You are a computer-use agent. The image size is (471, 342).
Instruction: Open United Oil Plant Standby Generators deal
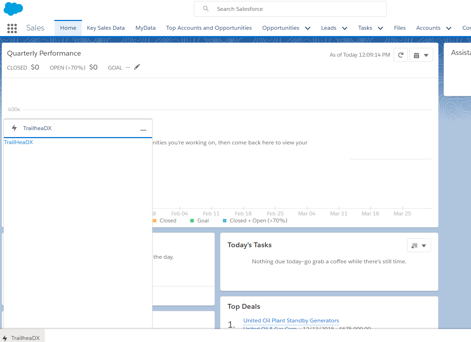pyautogui.click(x=291, y=320)
